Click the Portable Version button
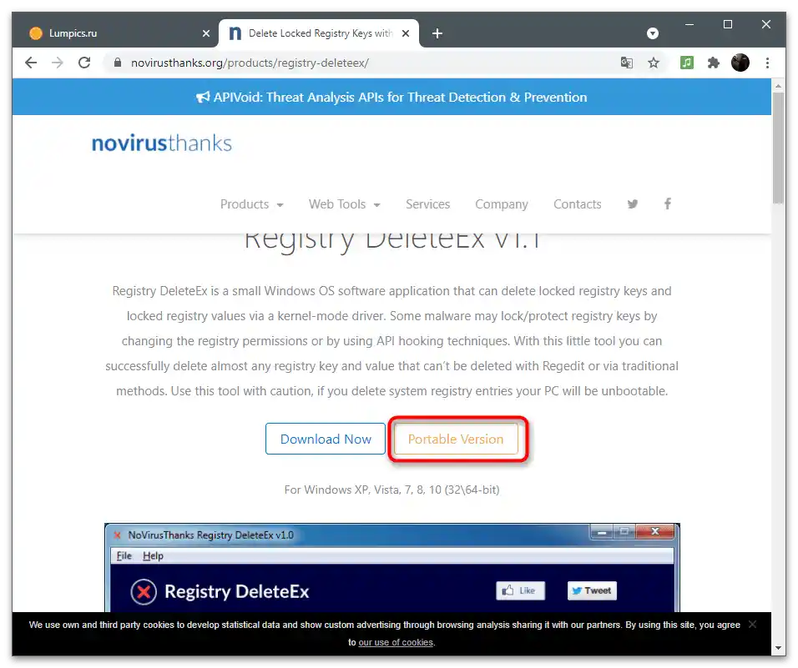The height and width of the screenshot is (668, 798). 456,439
